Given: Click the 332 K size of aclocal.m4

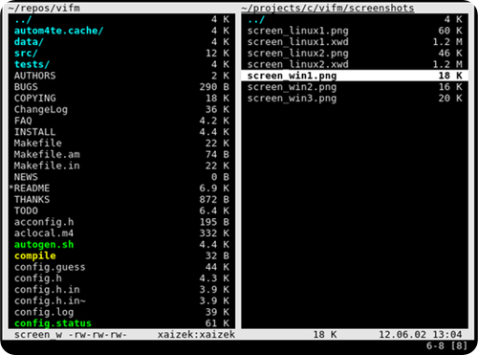Looking at the screenshot, I should (x=214, y=233).
